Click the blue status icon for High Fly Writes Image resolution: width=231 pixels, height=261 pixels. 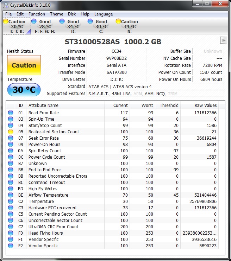point(11,189)
